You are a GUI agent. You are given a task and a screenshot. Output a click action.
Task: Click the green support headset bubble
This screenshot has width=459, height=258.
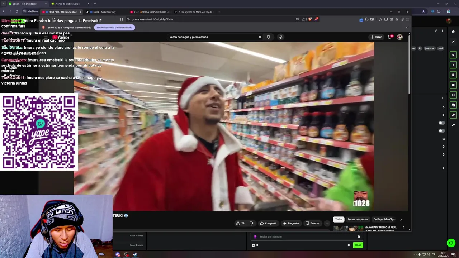pos(451,243)
